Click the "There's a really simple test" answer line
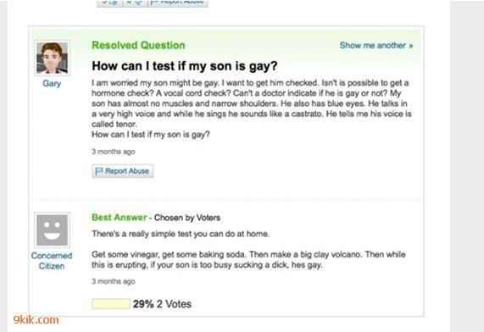 (x=181, y=234)
